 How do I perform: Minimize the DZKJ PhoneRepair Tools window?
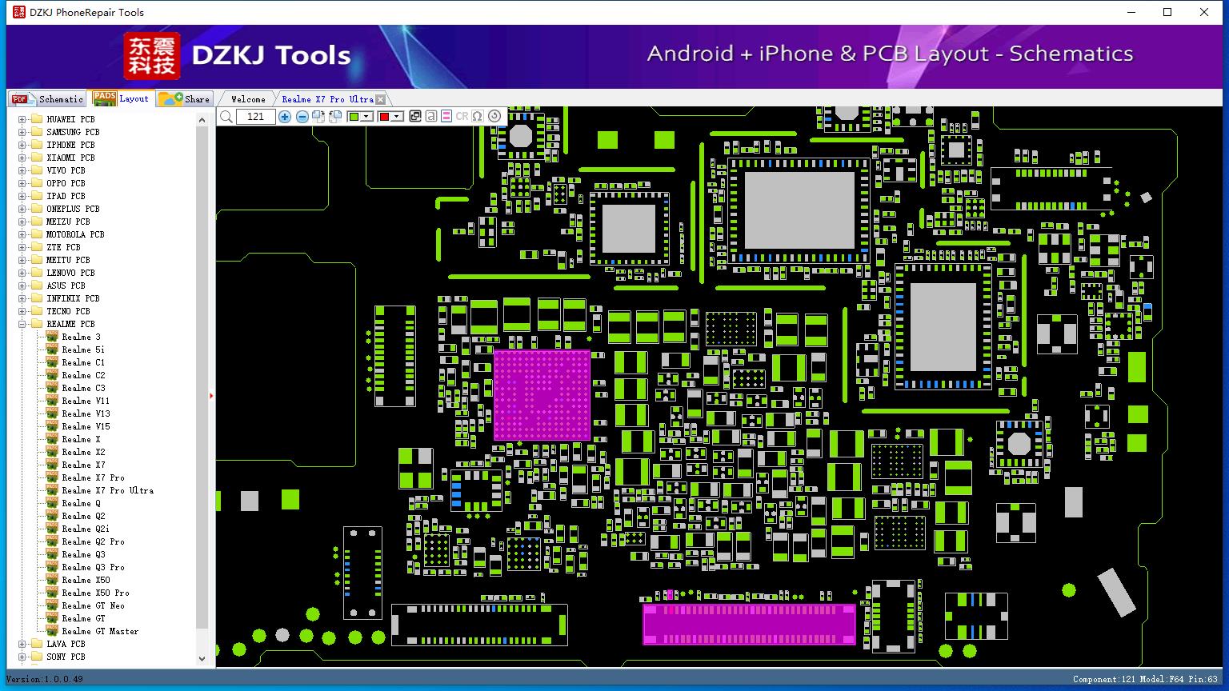click(x=1131, y=12)
